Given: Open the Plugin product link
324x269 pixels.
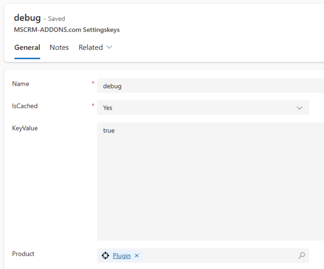Looking at the screenshot, I should tap(122, 255).
